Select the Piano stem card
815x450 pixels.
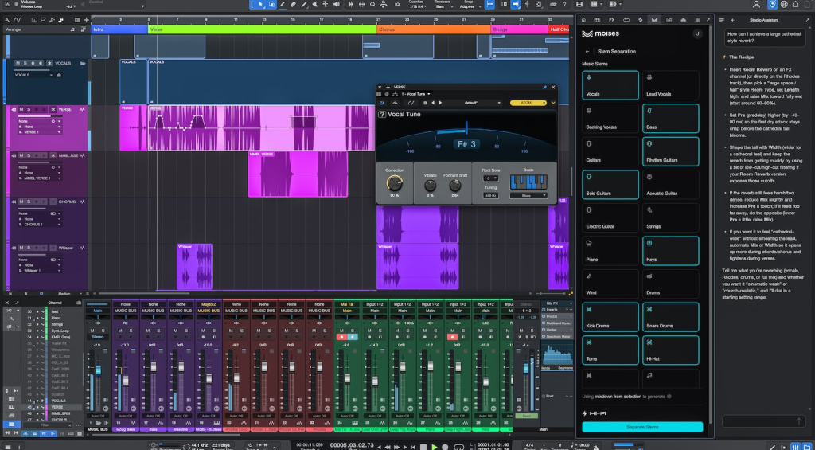tap(610, 251)
